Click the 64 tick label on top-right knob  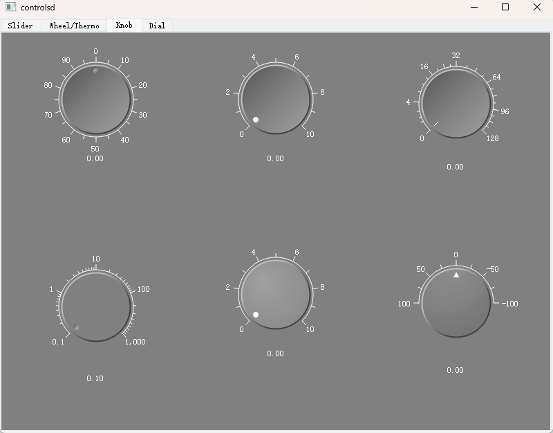496,78
